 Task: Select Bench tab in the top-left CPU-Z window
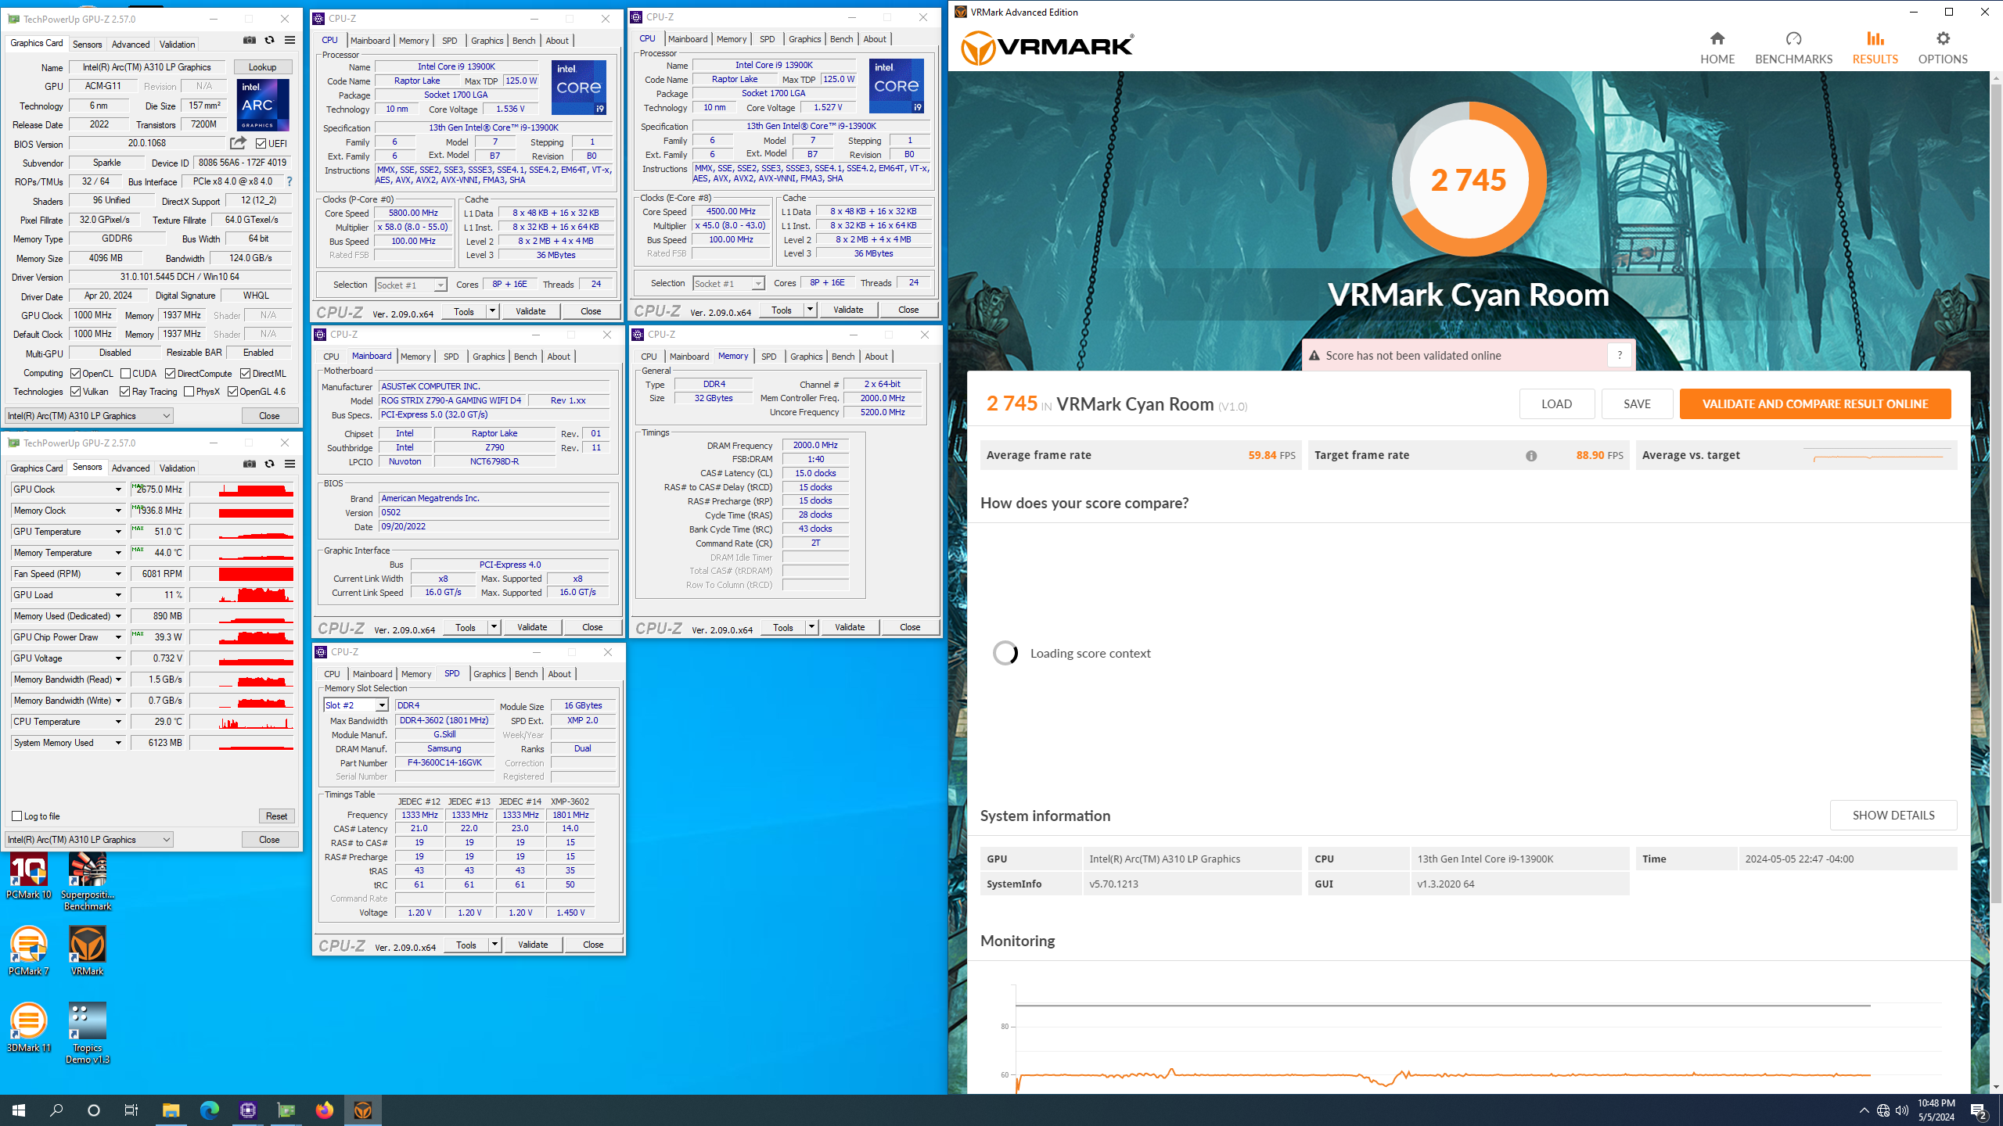coord(523,41)
